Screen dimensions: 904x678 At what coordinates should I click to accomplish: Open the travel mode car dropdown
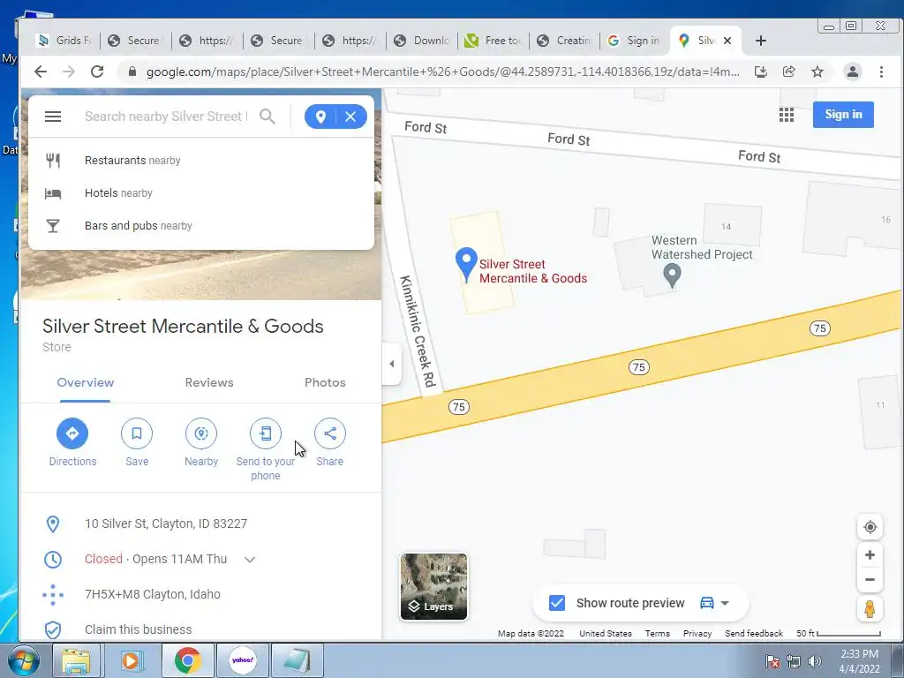pyautogui.click(x=715, y=603)
